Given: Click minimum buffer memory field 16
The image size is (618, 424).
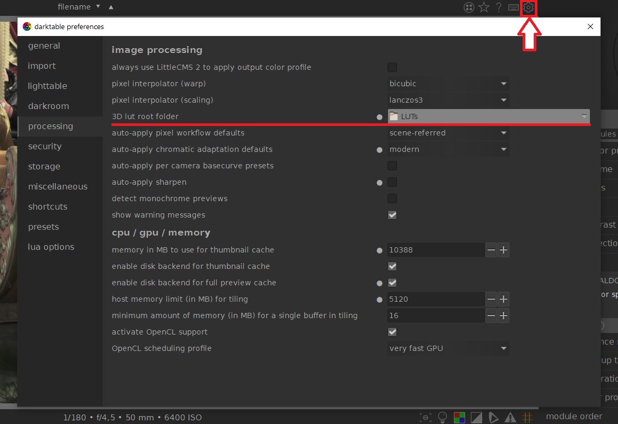Looking at the screenshot, I should (x=436, y=315).
